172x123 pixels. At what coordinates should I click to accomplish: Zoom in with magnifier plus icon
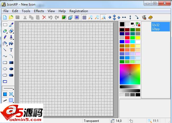(90, 17)
